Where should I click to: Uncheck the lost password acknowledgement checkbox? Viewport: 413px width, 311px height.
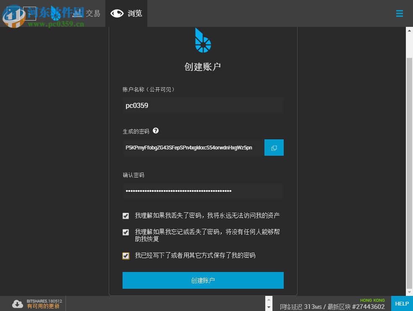125,216
